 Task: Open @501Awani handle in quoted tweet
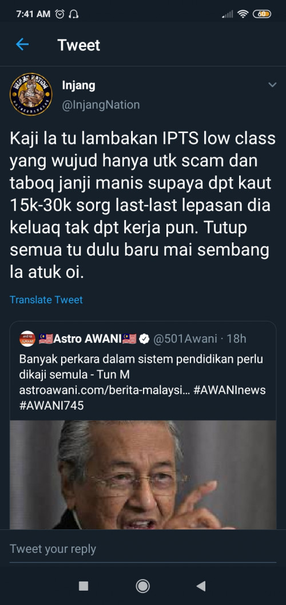point(185,339)
